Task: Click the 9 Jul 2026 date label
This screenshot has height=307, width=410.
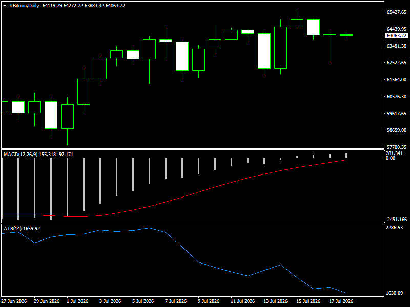Action: tap(209, 301)
